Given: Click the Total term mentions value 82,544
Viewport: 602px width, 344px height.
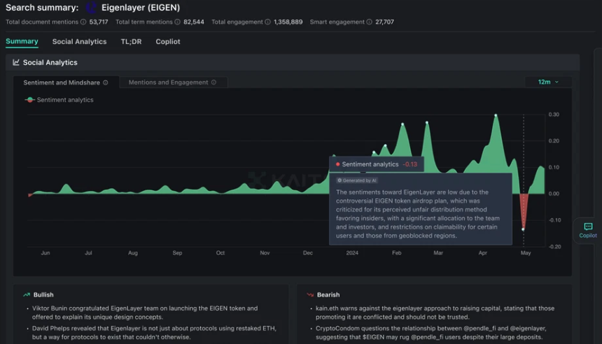Looking at the screenshot, I should coord(194,22).
